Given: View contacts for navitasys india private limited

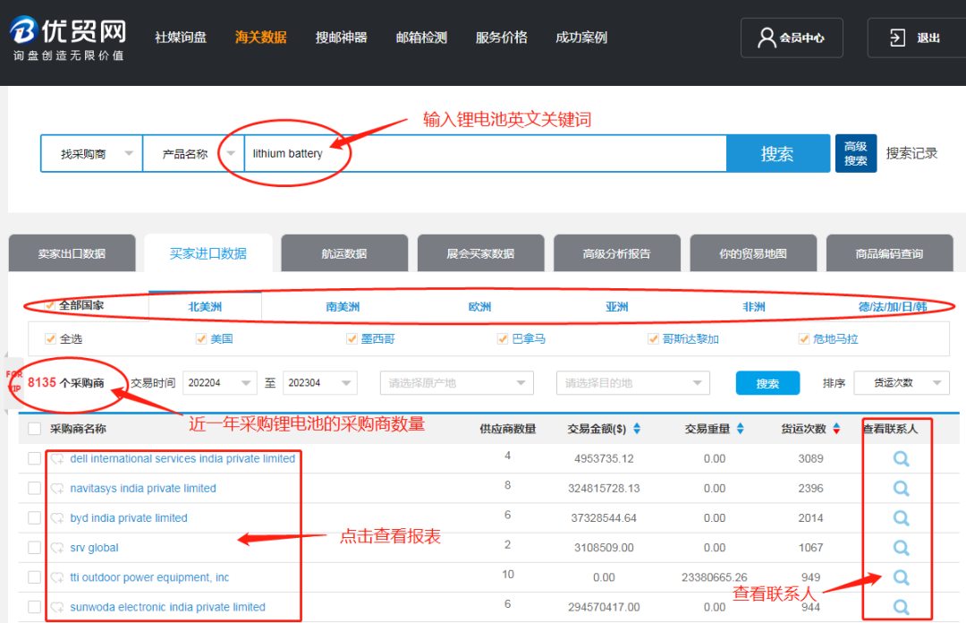Looking at the screenshot, I should pyautogui.click(x=901, y=489).
